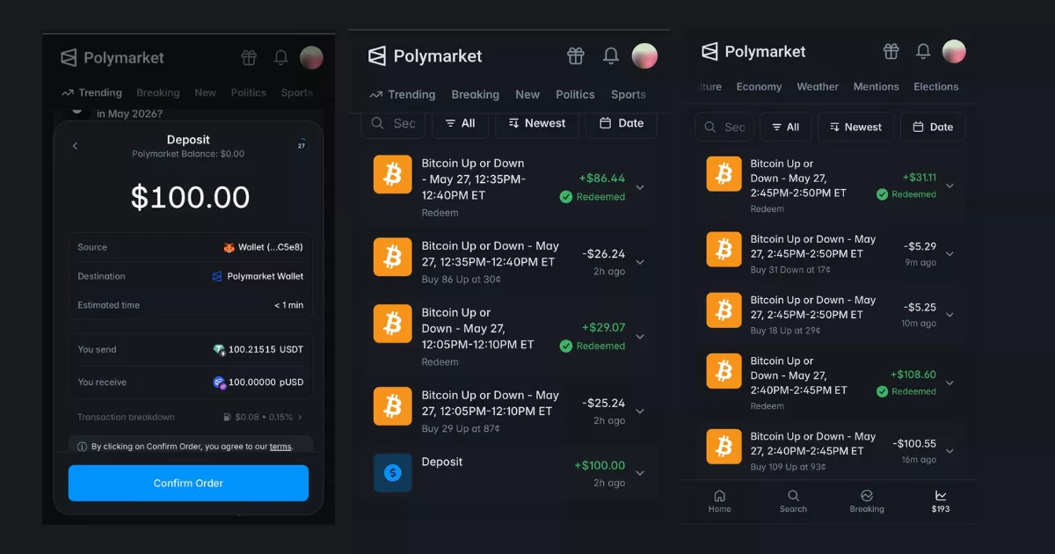
Task: Click the Polymarket logo in the right screen
Action: coord(753,52)
